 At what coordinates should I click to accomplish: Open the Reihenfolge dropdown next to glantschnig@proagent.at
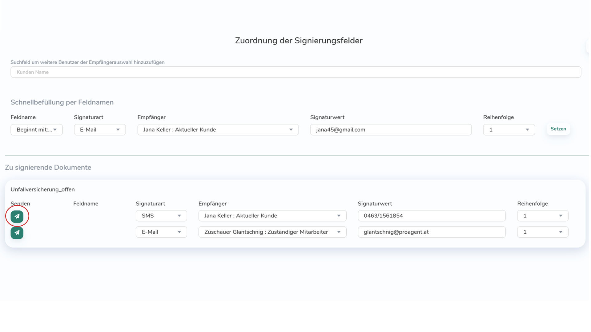point(542,232)
